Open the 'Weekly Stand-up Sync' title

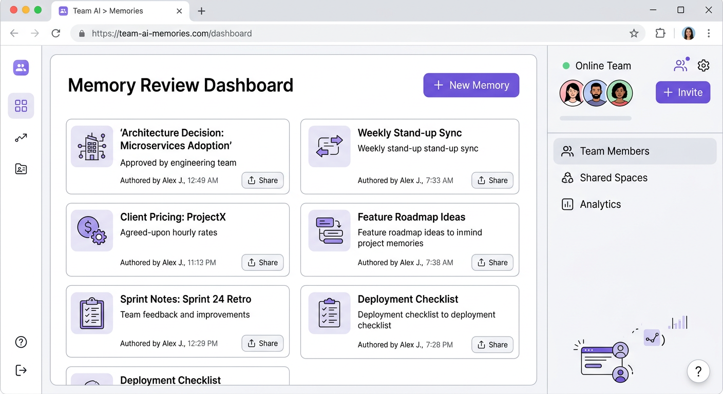410,133
